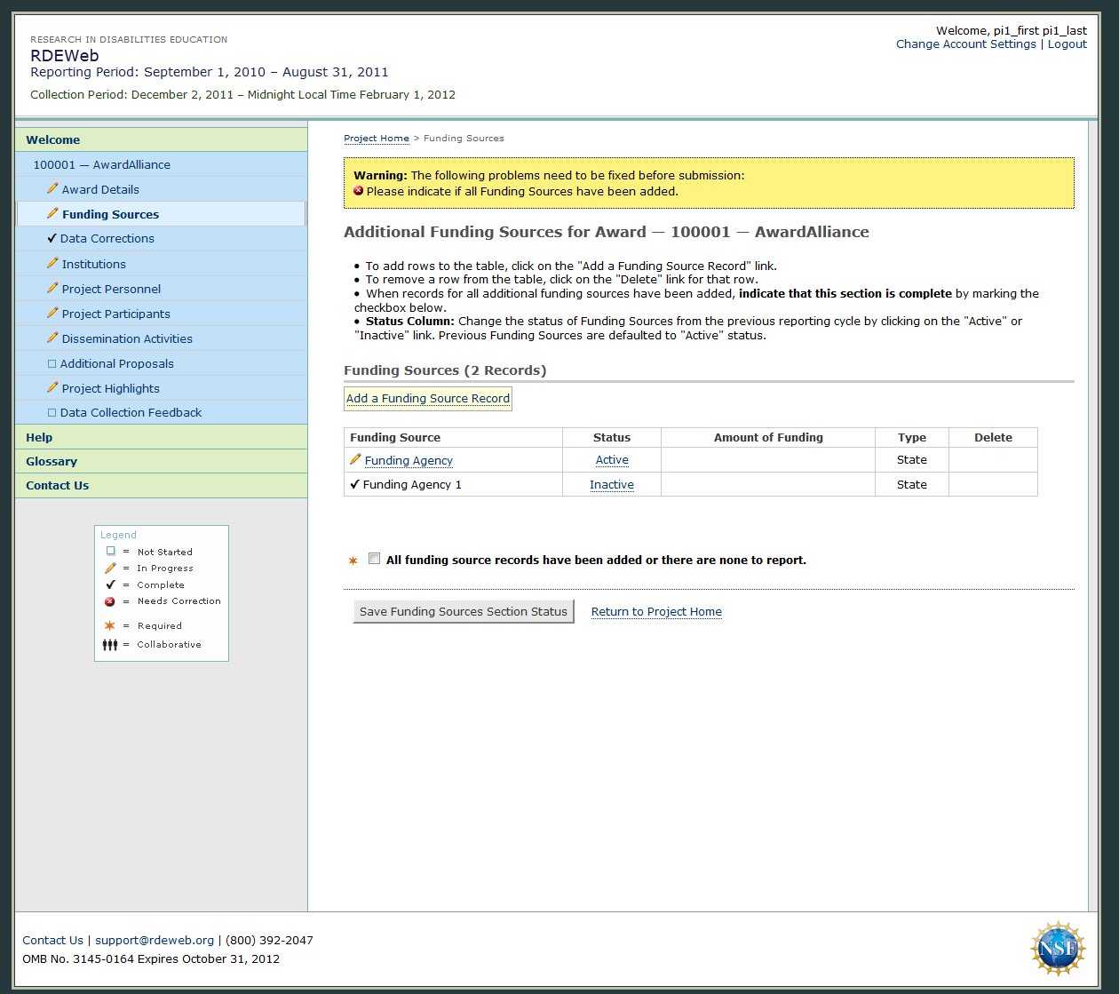Click the Project Home breadcrumb link
This screenshot has height=994, width=1119.
377,139
